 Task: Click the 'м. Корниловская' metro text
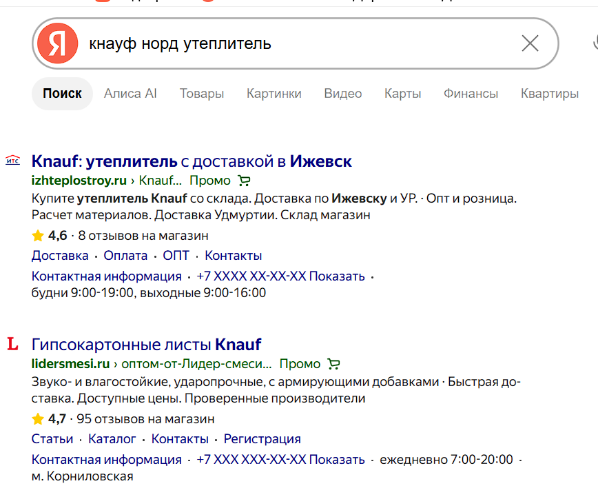click(83, 476)
